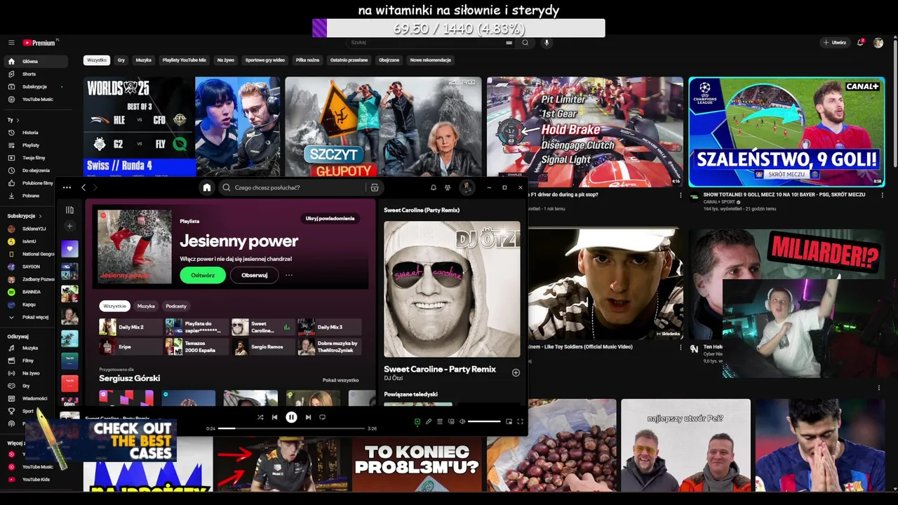Screen dimensions: 898x505
Task: Toggle Spotify lyrics microphone icon
Action: [428, 422]
